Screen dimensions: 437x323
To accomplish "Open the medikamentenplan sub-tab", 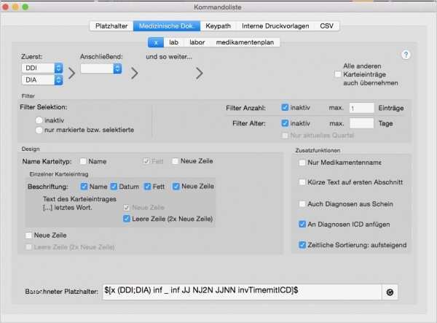I will coord(245,42).
